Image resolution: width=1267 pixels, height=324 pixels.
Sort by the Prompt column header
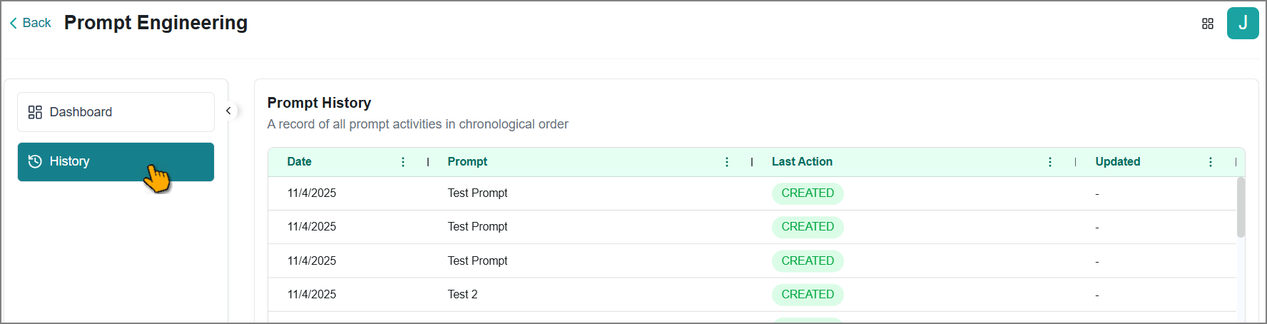point(467,162)
